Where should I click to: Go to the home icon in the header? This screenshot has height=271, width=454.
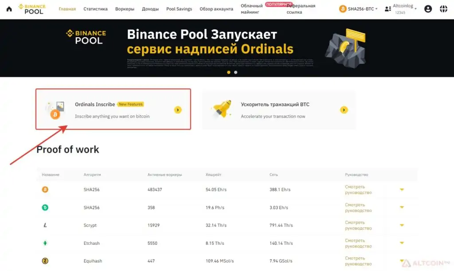[x=9, y=9]
